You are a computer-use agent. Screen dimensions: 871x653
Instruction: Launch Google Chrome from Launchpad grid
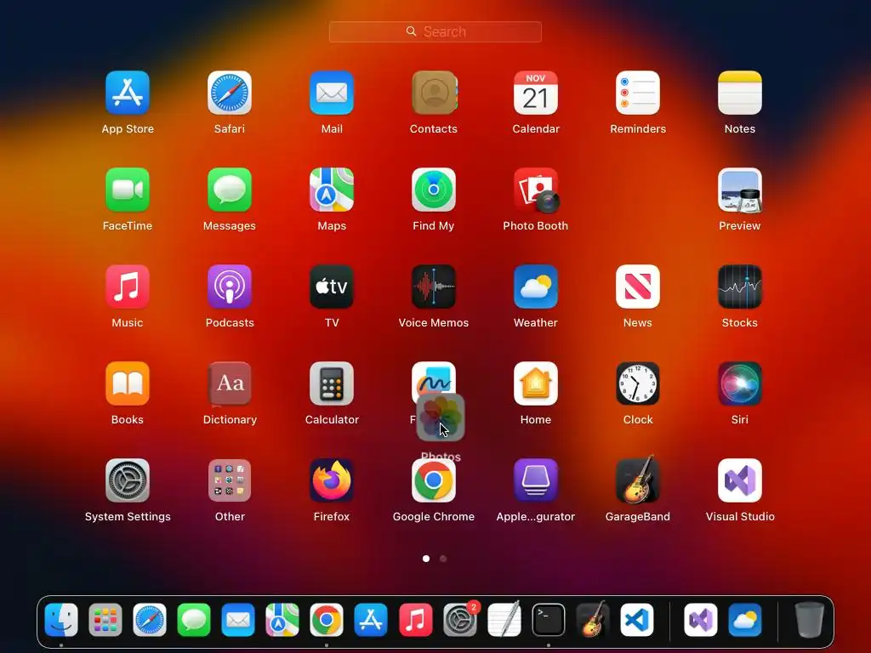pyautogui.click(x=434, y=480)
